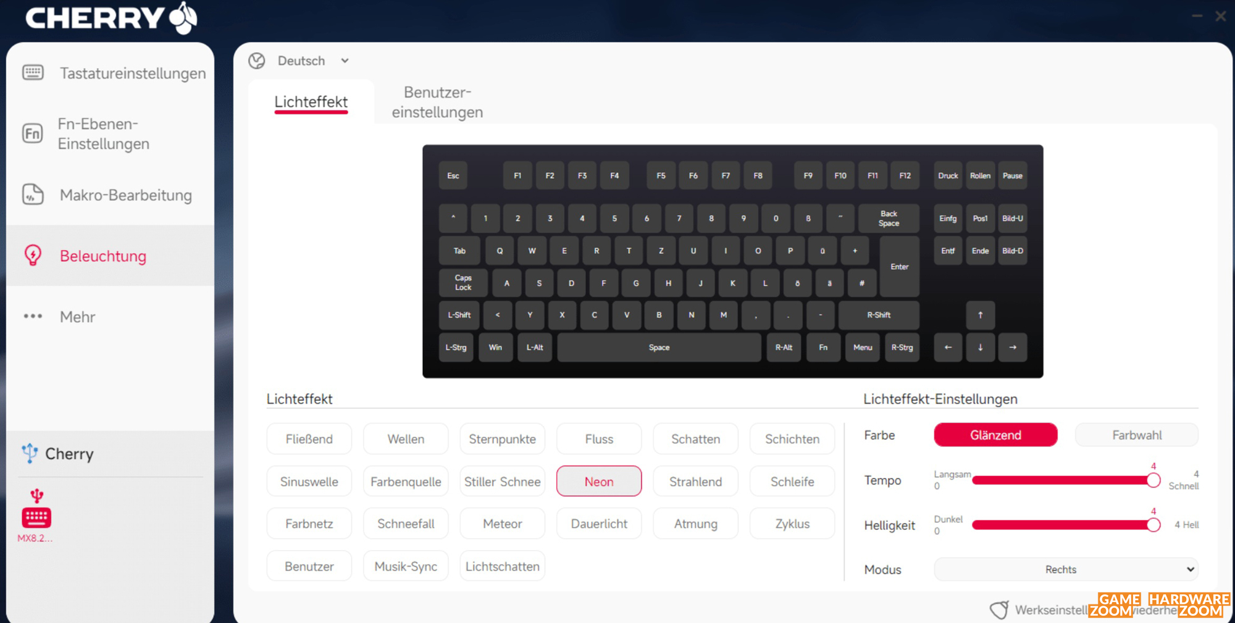Select the Beleuchtung light bulb icon
The image size is (1235, 623).
pos(33,256)
